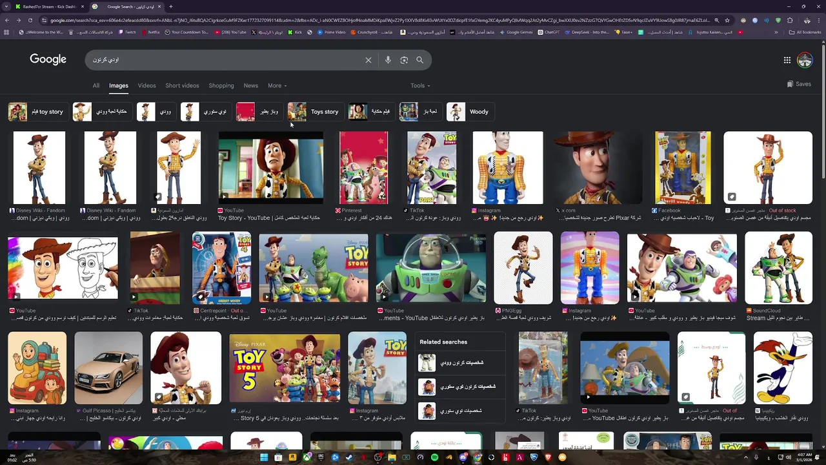Open the Buzz Lightyear close-up video thumbnail
The image size is (826, 465).
pos(431,268)
